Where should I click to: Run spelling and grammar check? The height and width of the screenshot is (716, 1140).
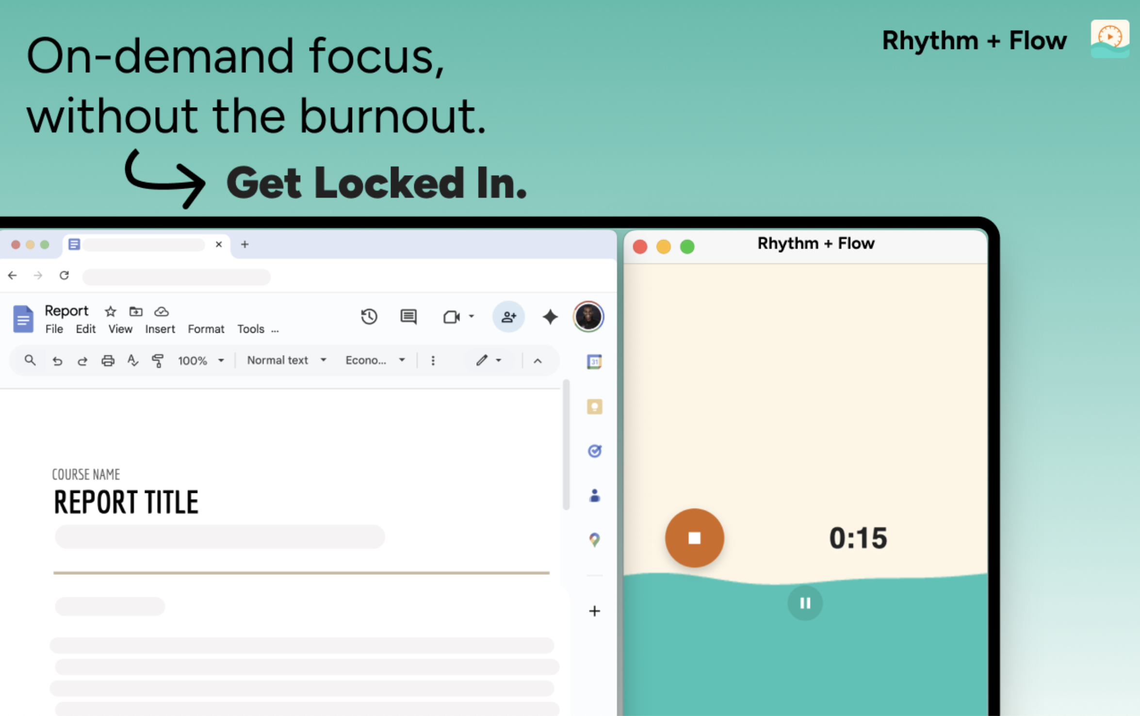click(132, 360)
